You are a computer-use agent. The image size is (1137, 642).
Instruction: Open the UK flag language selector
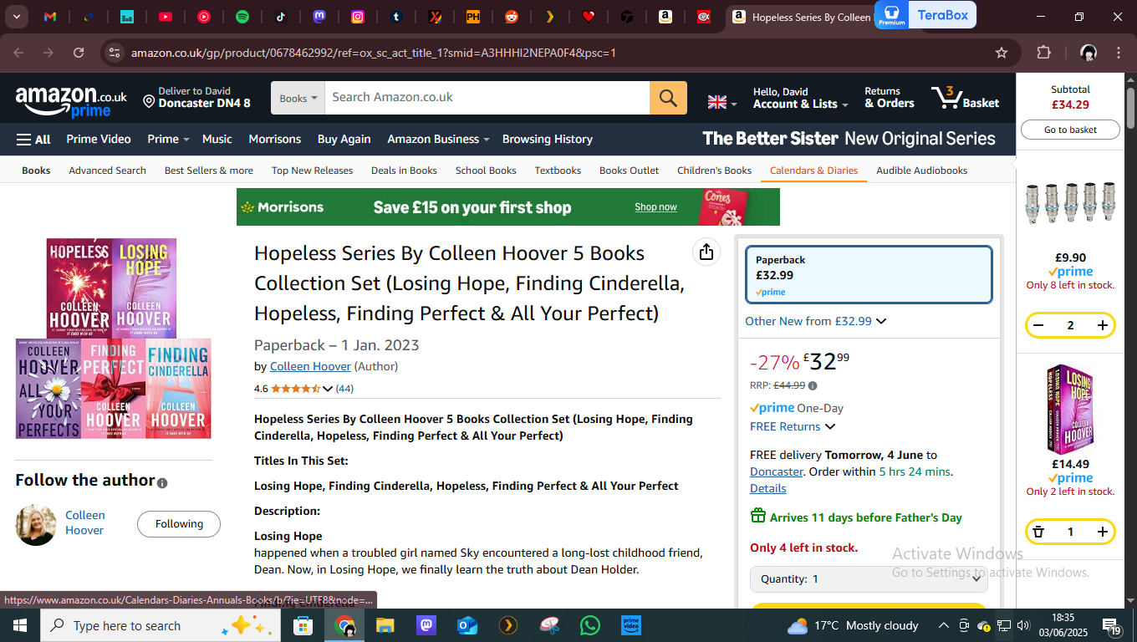point(722,102)
